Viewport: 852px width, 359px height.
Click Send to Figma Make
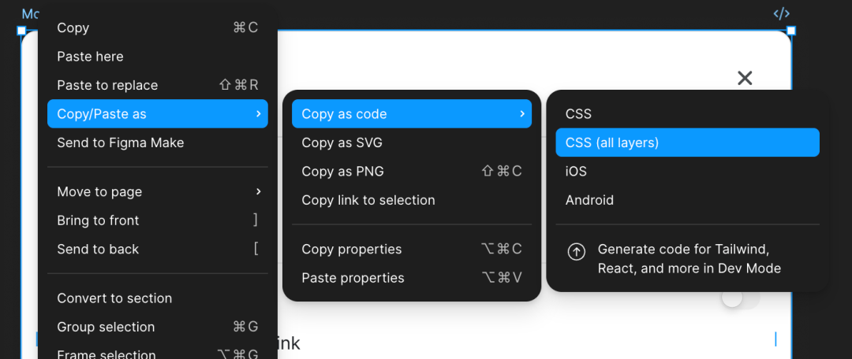point(120,142)
